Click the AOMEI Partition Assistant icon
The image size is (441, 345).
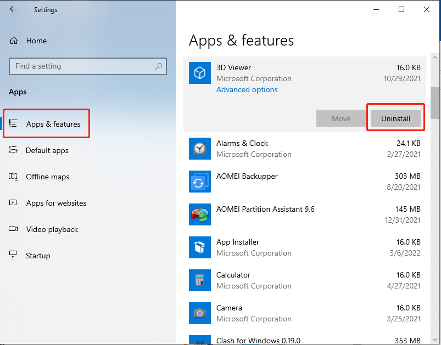(200, 214)
